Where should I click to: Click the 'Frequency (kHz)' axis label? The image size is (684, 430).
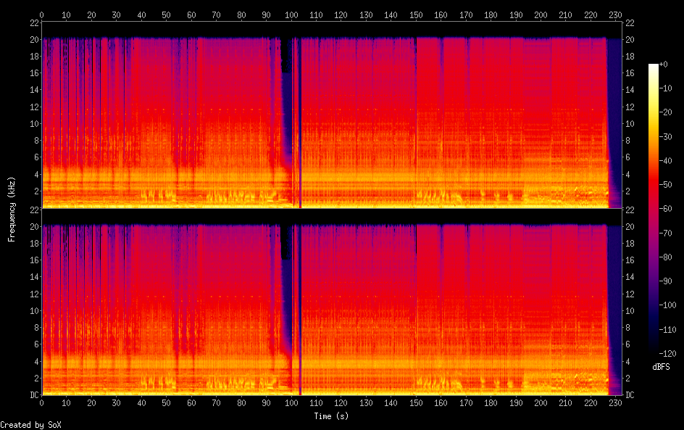coord(12,209)
